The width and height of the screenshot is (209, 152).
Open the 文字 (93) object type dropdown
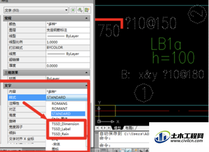(x=36, y=10)
